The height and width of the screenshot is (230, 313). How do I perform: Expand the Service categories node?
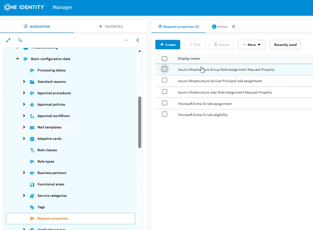(x=24, y=195)
